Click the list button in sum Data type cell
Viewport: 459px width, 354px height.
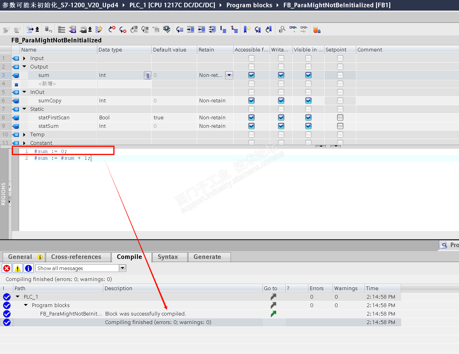147,75
